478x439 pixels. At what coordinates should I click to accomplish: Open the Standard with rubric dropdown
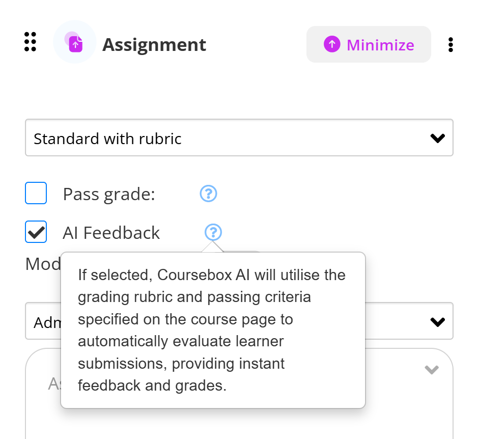pyautogui.click(x=224, y=138)
